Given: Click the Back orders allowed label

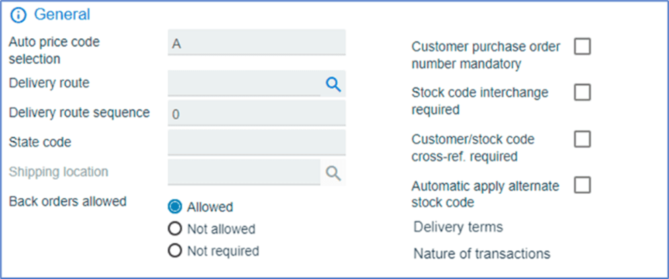Looking at the screenshot, I should [x=68, y=201].
